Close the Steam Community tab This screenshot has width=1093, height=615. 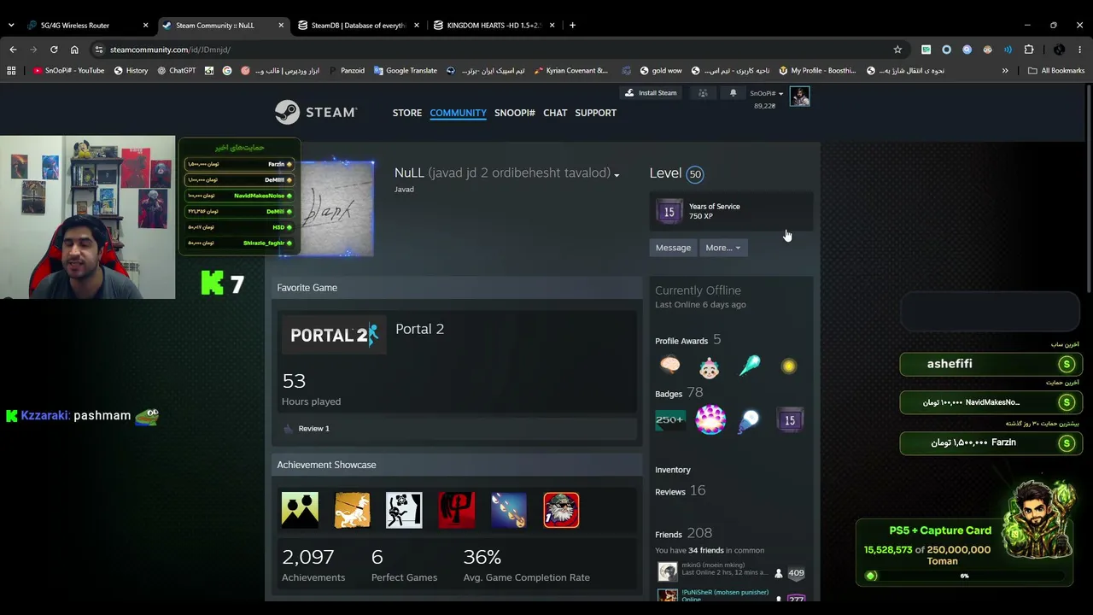[281, 26]
